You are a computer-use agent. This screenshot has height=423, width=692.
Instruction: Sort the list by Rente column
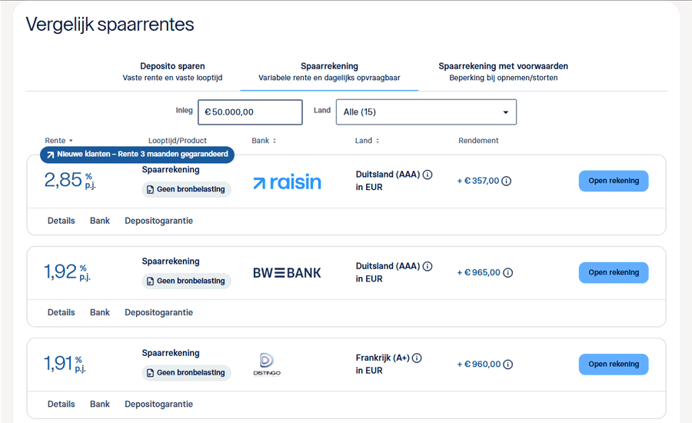(58, 141)
